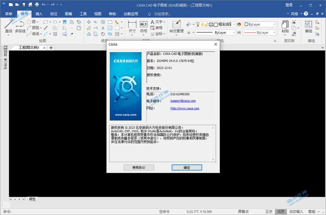Click the eraser delete tool icon
This screenshot has height=215, width=326.
pyautogui.click(x=117, y=22)
